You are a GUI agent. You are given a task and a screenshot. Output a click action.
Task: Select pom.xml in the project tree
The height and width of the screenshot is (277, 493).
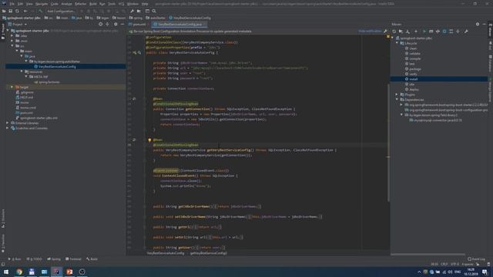(24, 113)
